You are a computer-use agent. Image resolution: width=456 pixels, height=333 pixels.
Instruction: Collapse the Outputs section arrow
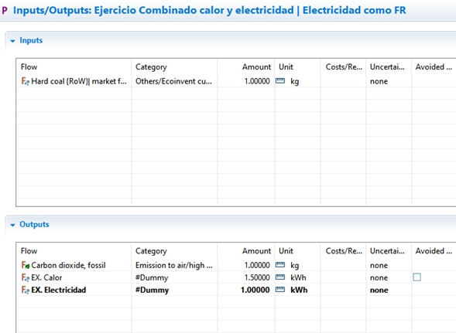click(x=12, y=225)
